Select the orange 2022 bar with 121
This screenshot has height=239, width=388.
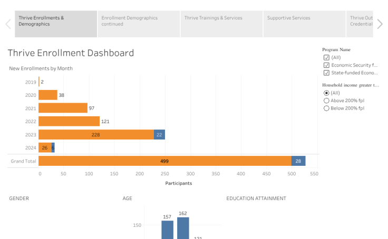click(69, 121)
